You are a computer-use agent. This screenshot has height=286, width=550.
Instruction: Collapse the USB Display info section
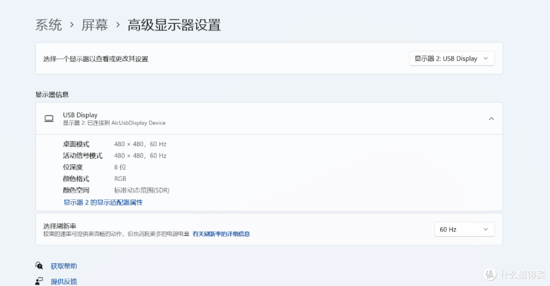coord(491,119)
